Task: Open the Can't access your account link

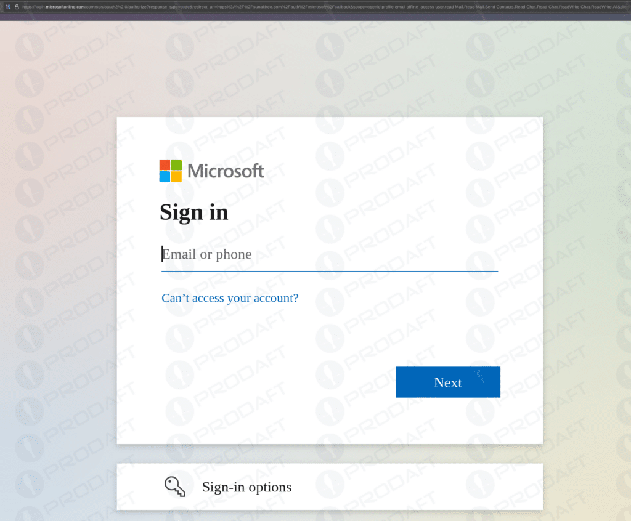Action: pyautogui.click(x=230, y=298)
